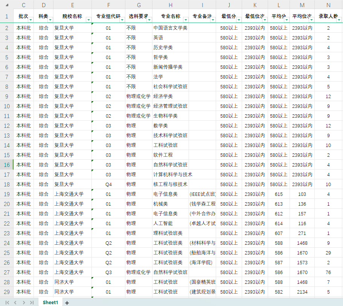Click cell 生物科学类

(171, 116)
